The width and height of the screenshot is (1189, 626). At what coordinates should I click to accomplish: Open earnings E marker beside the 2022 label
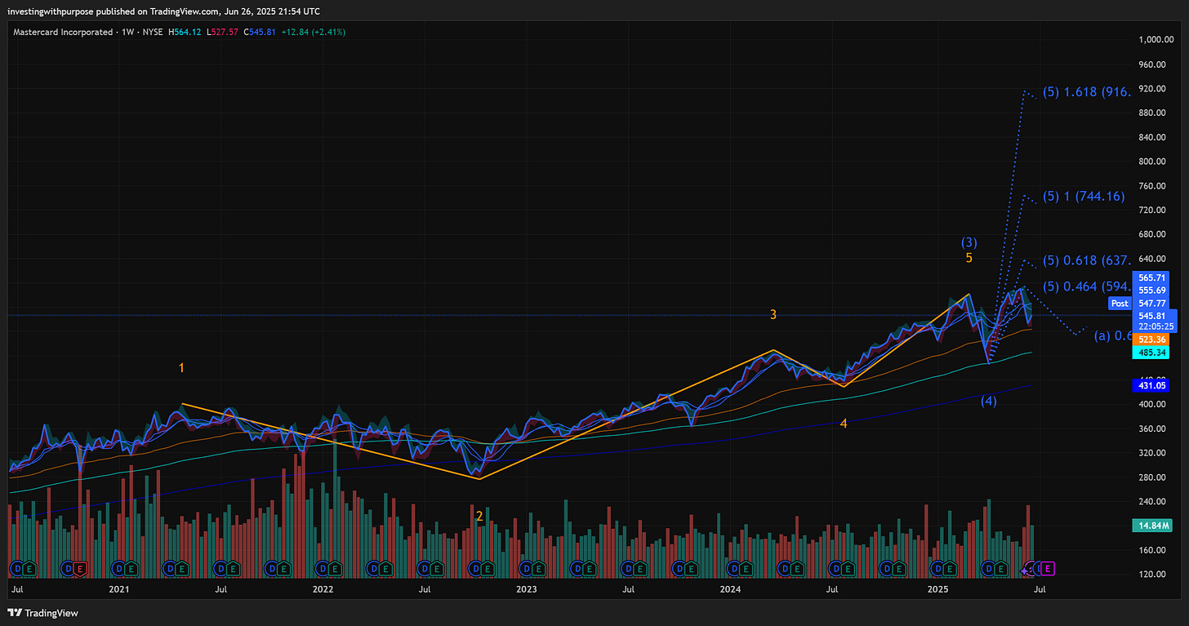pyautogui.click(x=335, y=567)
